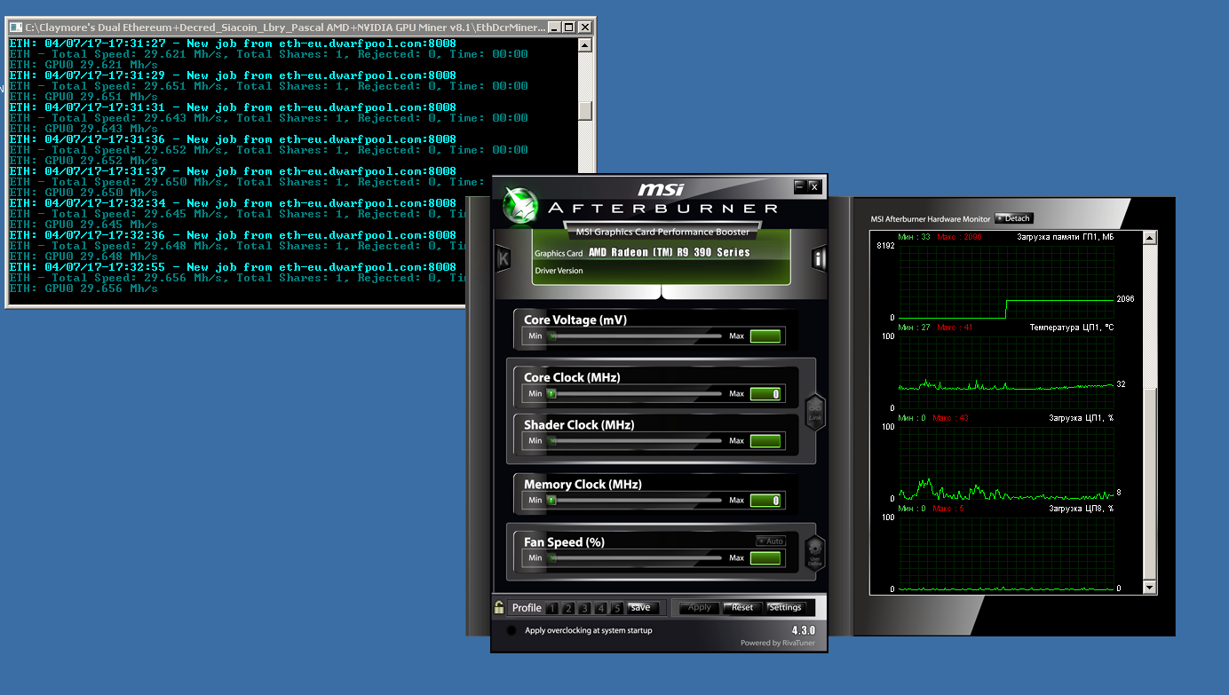Screen dimensions: 1229x695
Task: Minimize the MSI Afterburner window
Action: [799, 186]
